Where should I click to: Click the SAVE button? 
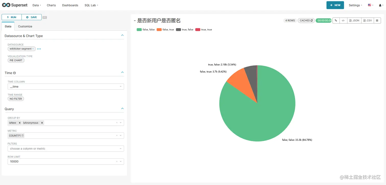[x=32, y=17]
